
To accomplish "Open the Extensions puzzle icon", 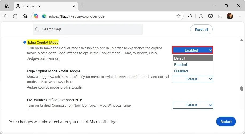I will (x=190, y=16).
